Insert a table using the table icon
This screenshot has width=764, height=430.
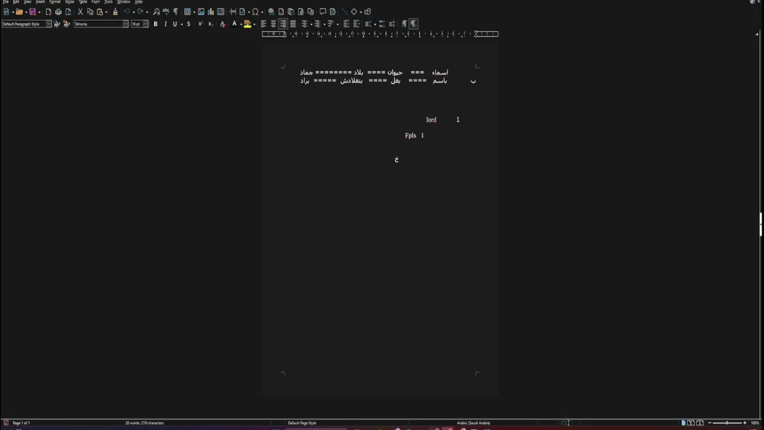click(187, 12)
